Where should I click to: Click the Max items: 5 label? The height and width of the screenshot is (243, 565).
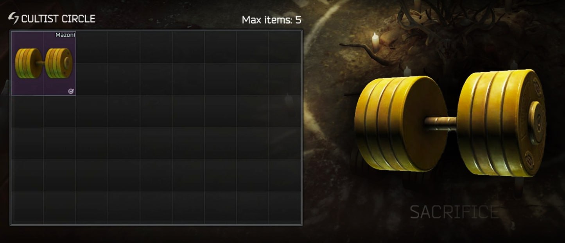click(271, 20)
